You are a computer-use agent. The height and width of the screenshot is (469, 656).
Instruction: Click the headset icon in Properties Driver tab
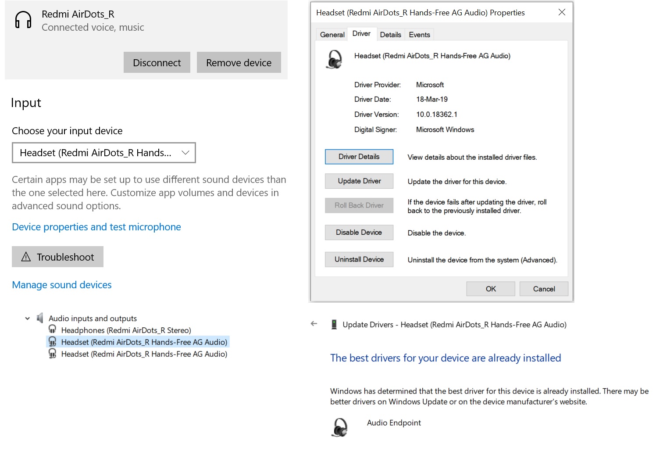point(335,59)
